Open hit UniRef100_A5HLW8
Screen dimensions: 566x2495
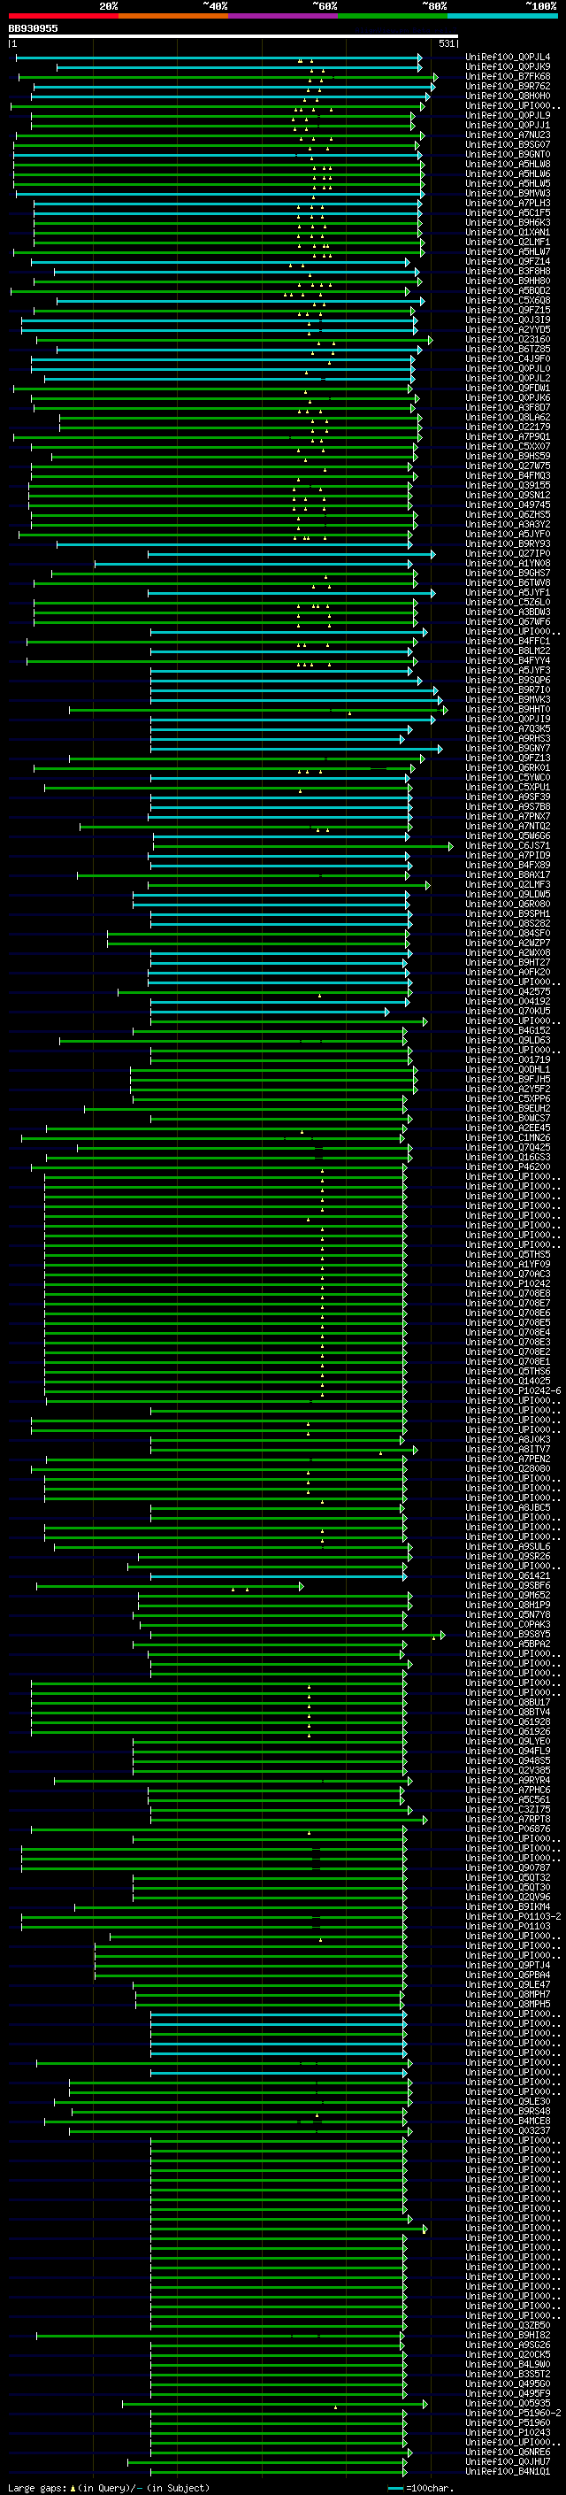coord(508,164)
